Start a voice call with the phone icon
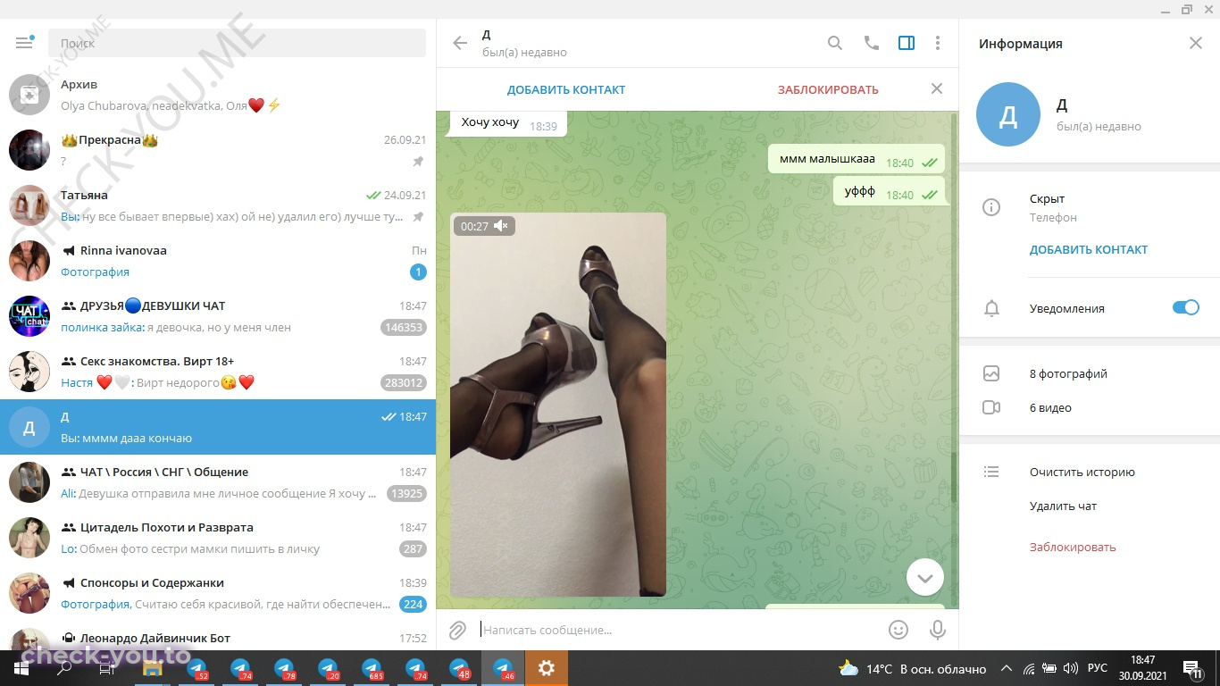The height and width of the screenshot is (686, 1220). coord(872,43)
